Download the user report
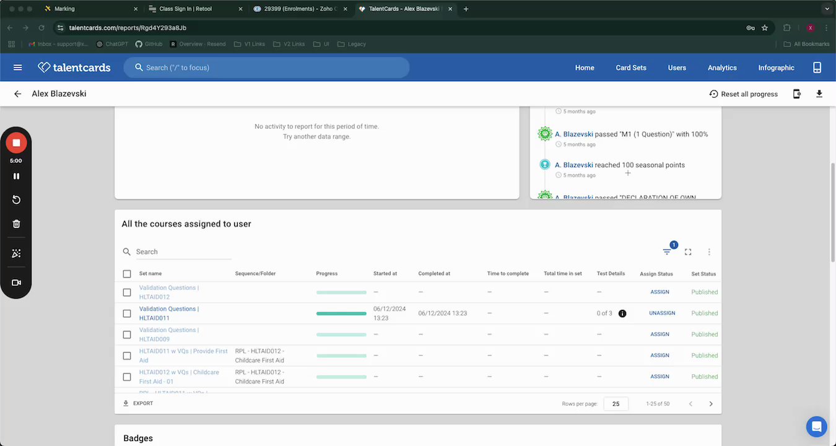 coord(819,94)
